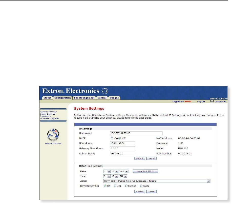Select the Control tab

coord(102,98)
